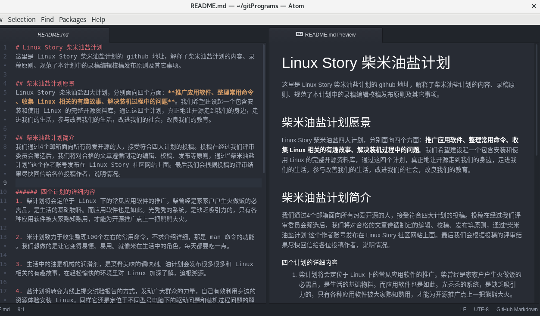Click the cursor position indicator 9:1
The height and width of the screenshot is (316, 540).
click(21, 309)
